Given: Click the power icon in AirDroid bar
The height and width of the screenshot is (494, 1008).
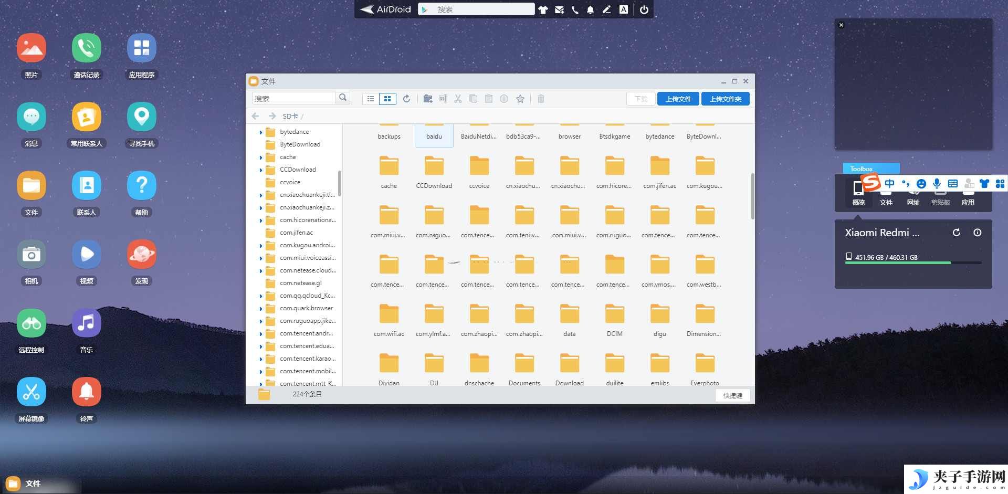Looking at the screenshot, I should click(x=644, y=9).
